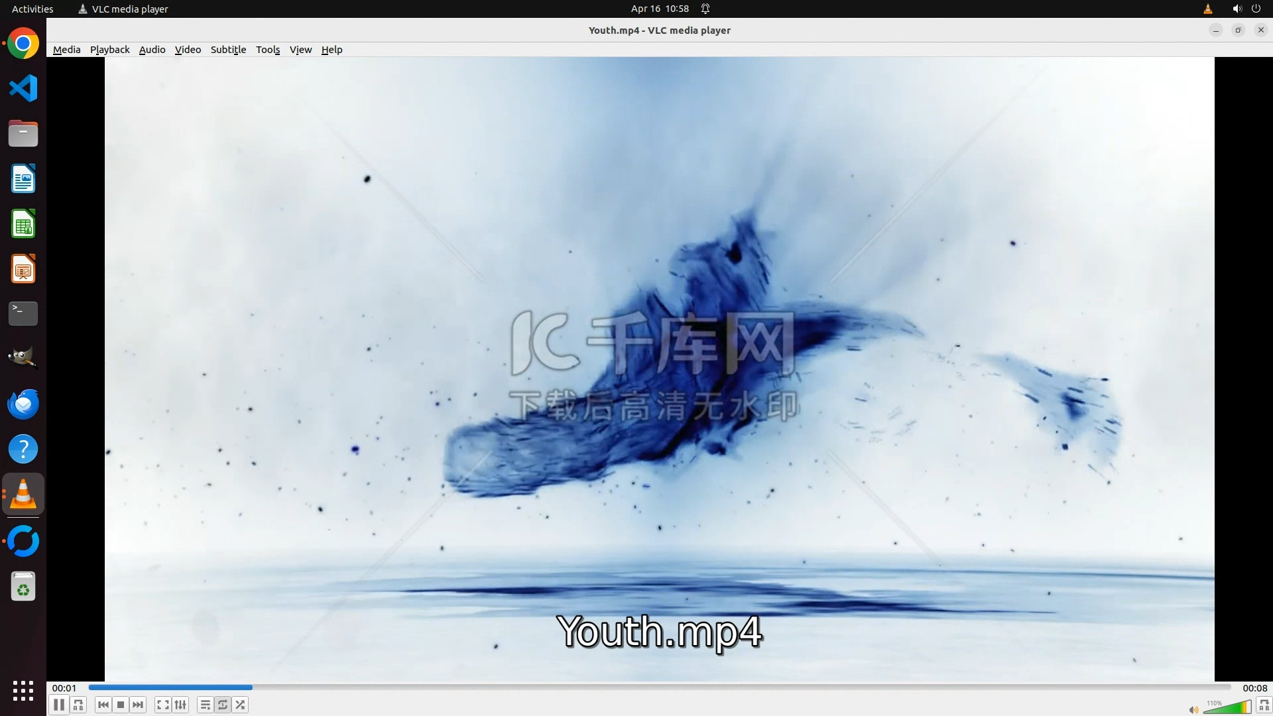Stop playback with the stop button

[121, 705]
